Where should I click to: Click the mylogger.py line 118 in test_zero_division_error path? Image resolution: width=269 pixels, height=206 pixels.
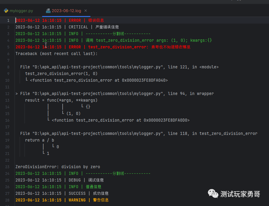pos(139,134)
